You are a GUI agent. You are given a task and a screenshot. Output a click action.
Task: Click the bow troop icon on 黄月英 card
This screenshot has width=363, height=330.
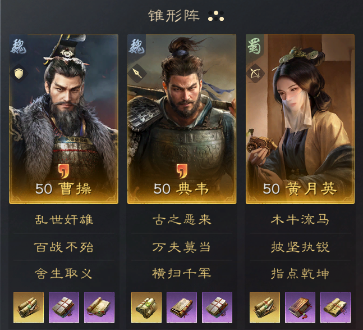[256, 74]
